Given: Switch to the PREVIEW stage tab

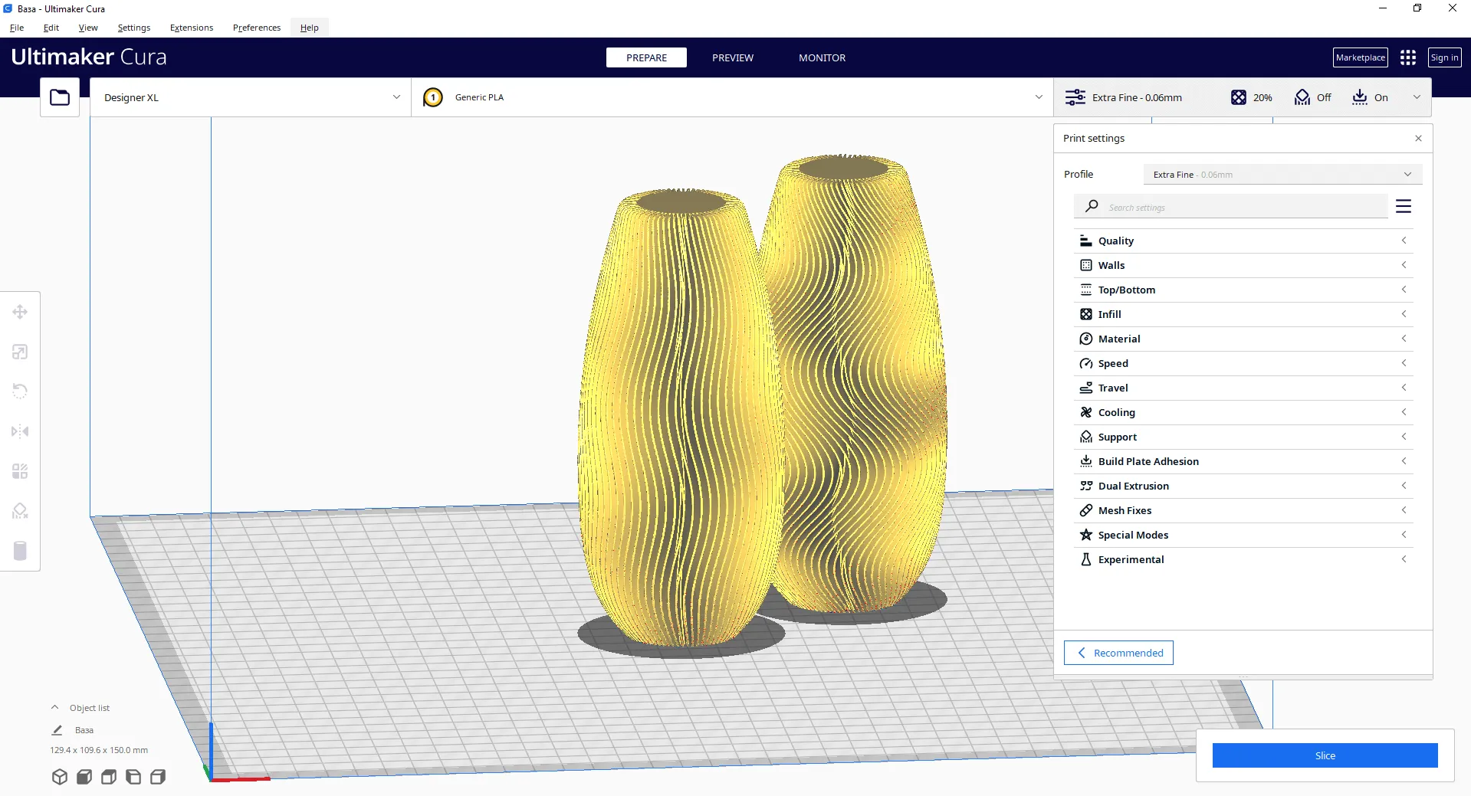Looking at the screenshot, I should [732, 57].
